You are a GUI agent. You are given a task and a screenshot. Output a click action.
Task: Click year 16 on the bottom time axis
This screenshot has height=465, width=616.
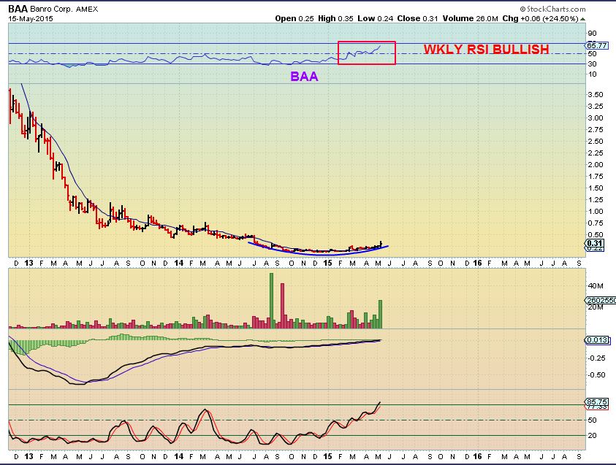pyautogui.click(x=477, y=456)
